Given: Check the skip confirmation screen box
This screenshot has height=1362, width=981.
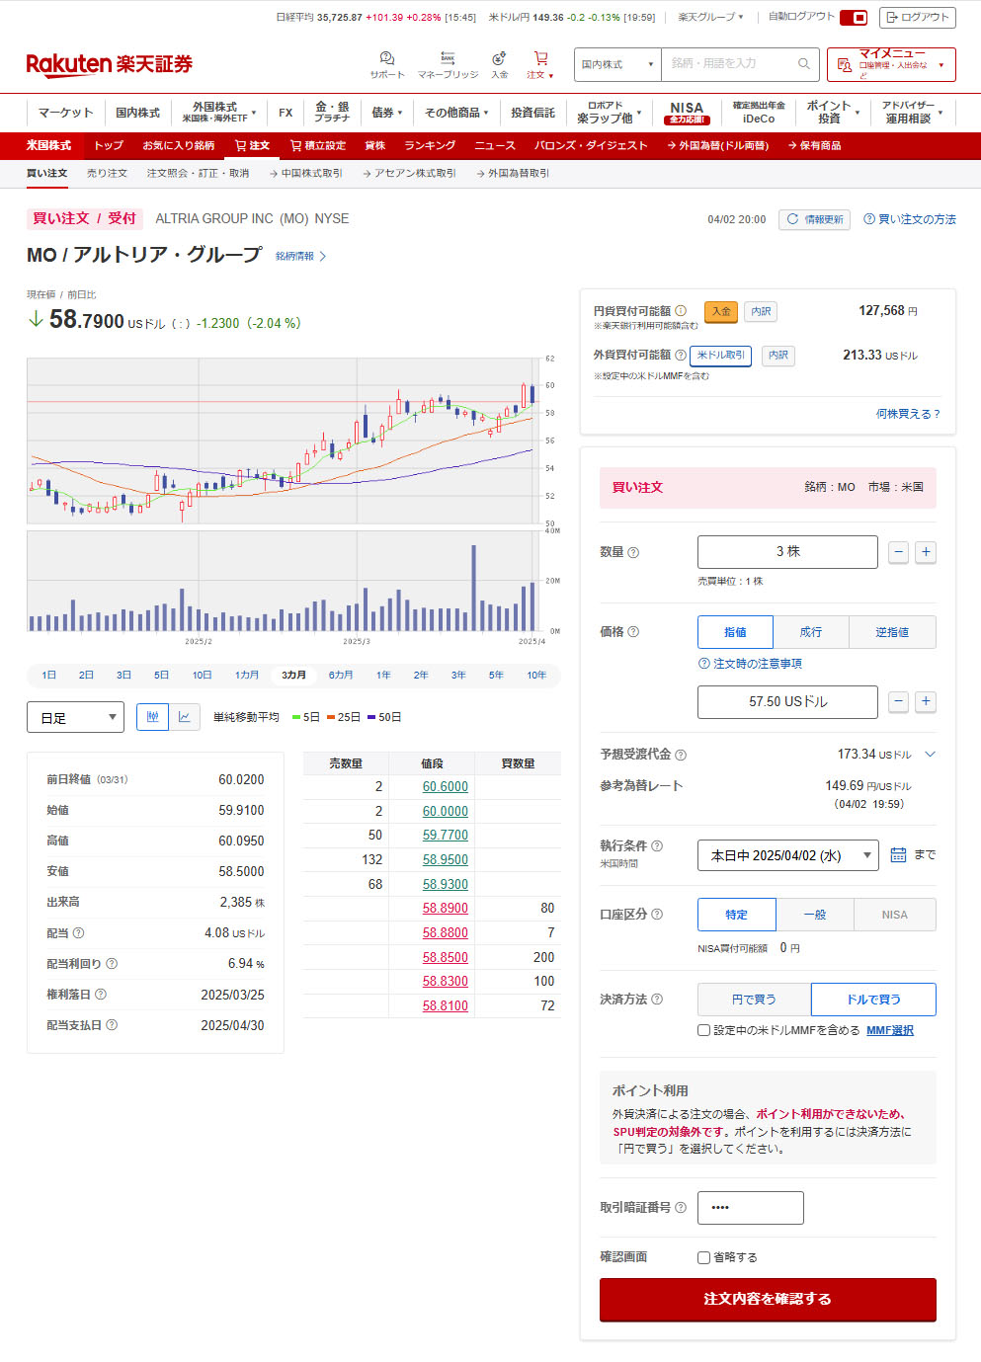Looking at the screenshot, I should coord(704,1257).
